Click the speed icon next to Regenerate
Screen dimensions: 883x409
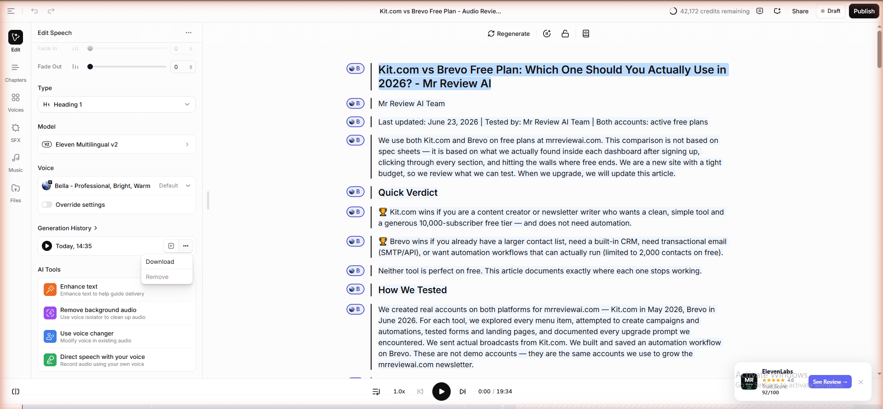coord(547,34)
